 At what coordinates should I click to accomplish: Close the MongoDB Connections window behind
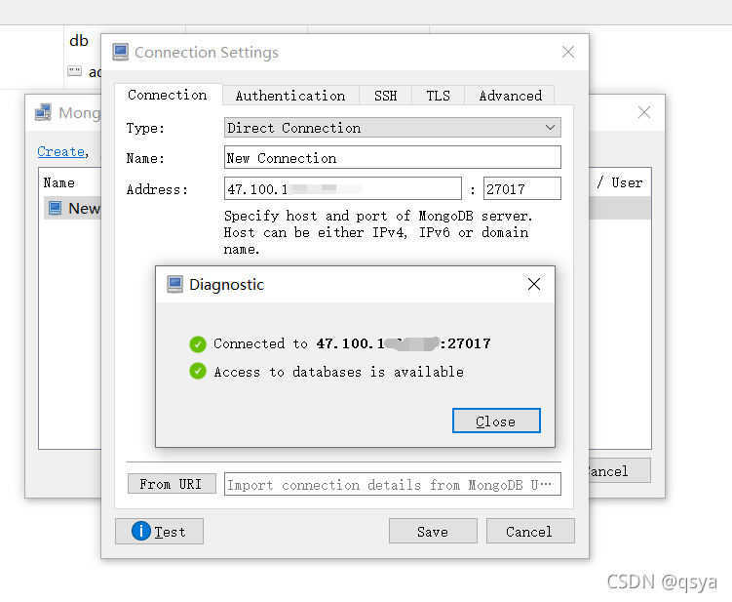pos(644,112)
